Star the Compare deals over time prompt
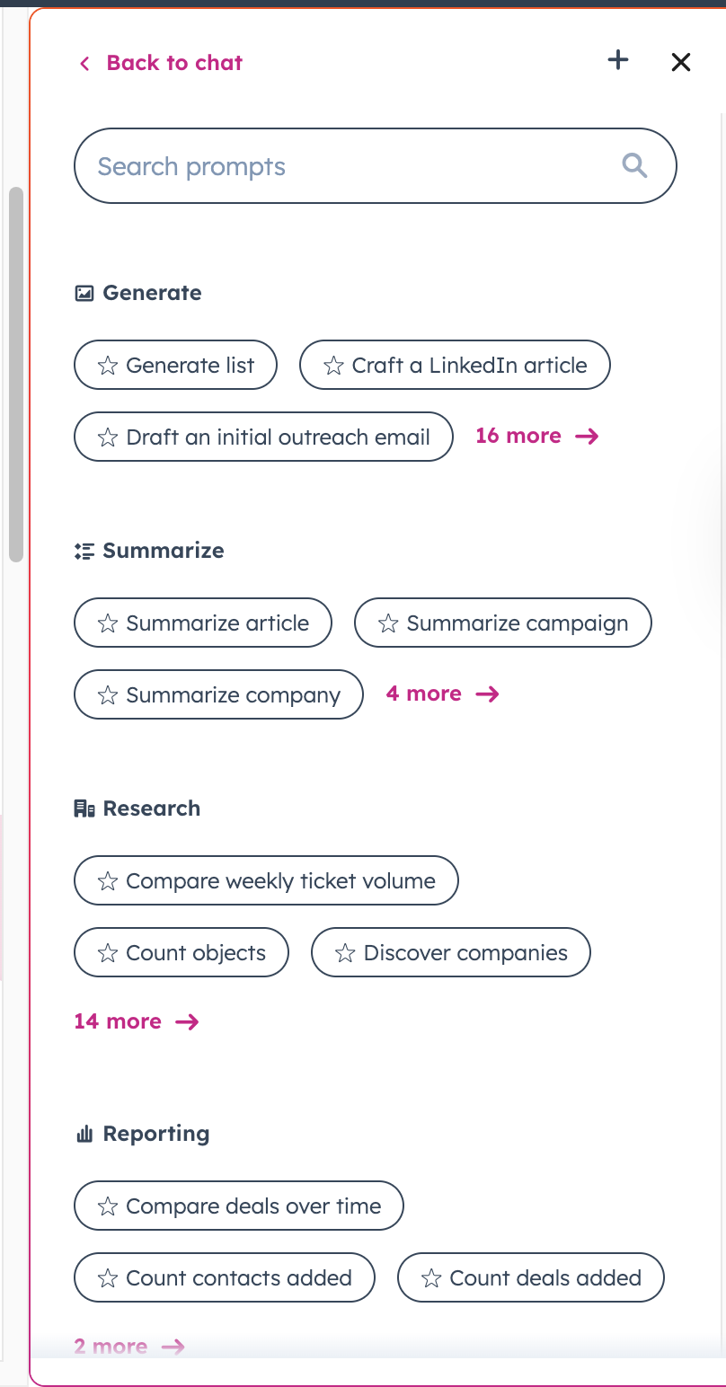 coord(108,1206)
